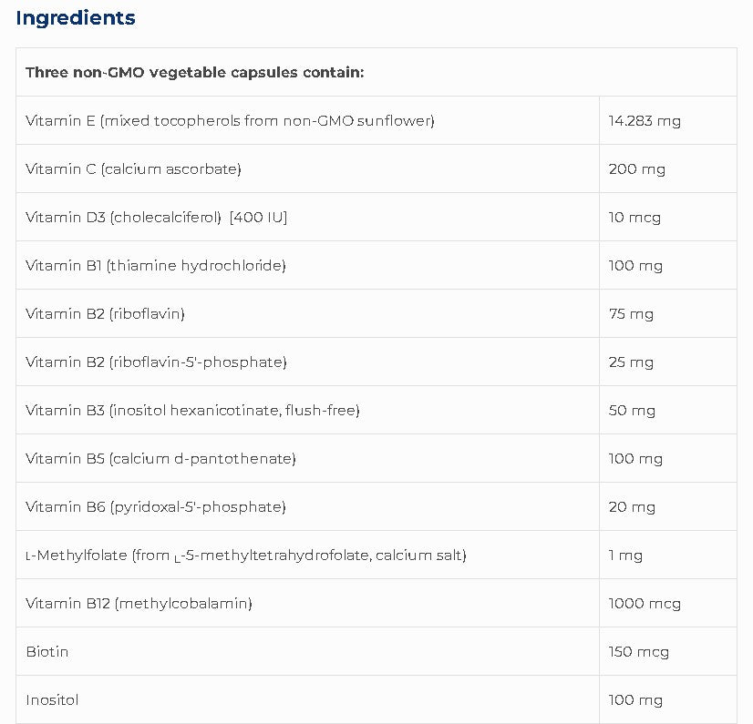Screen dimensions: 753x724
Task: Click the L-Methylfolate ingredient row
Action: (245, 555)
